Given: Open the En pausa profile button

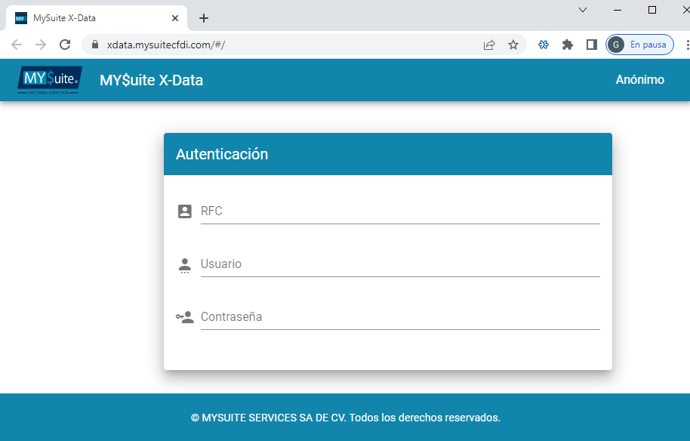Looking at the screenshot, I should pyautogui.click(x=640, y=45).
